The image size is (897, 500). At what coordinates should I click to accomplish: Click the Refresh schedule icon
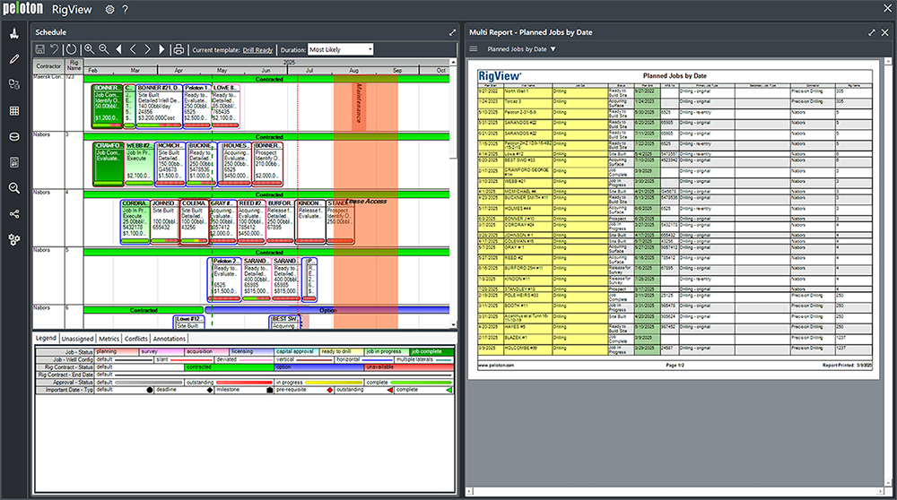coord(71,49)
